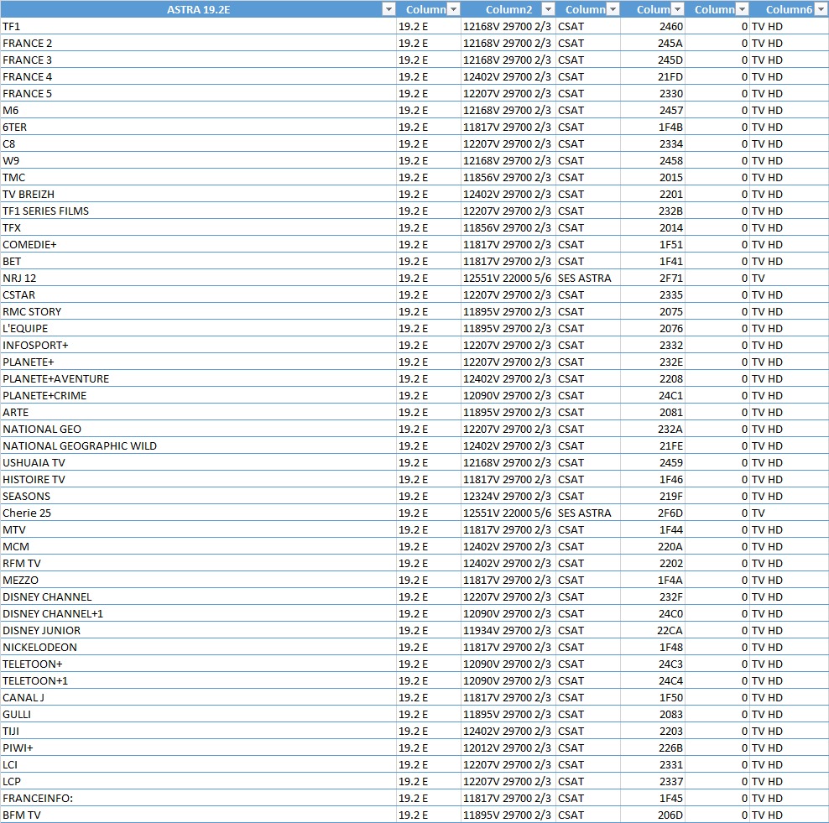Image resolution: width=829 pixels, height=823 pixels.
Task: Click the Column2 header cell
Action: [508, 9]
